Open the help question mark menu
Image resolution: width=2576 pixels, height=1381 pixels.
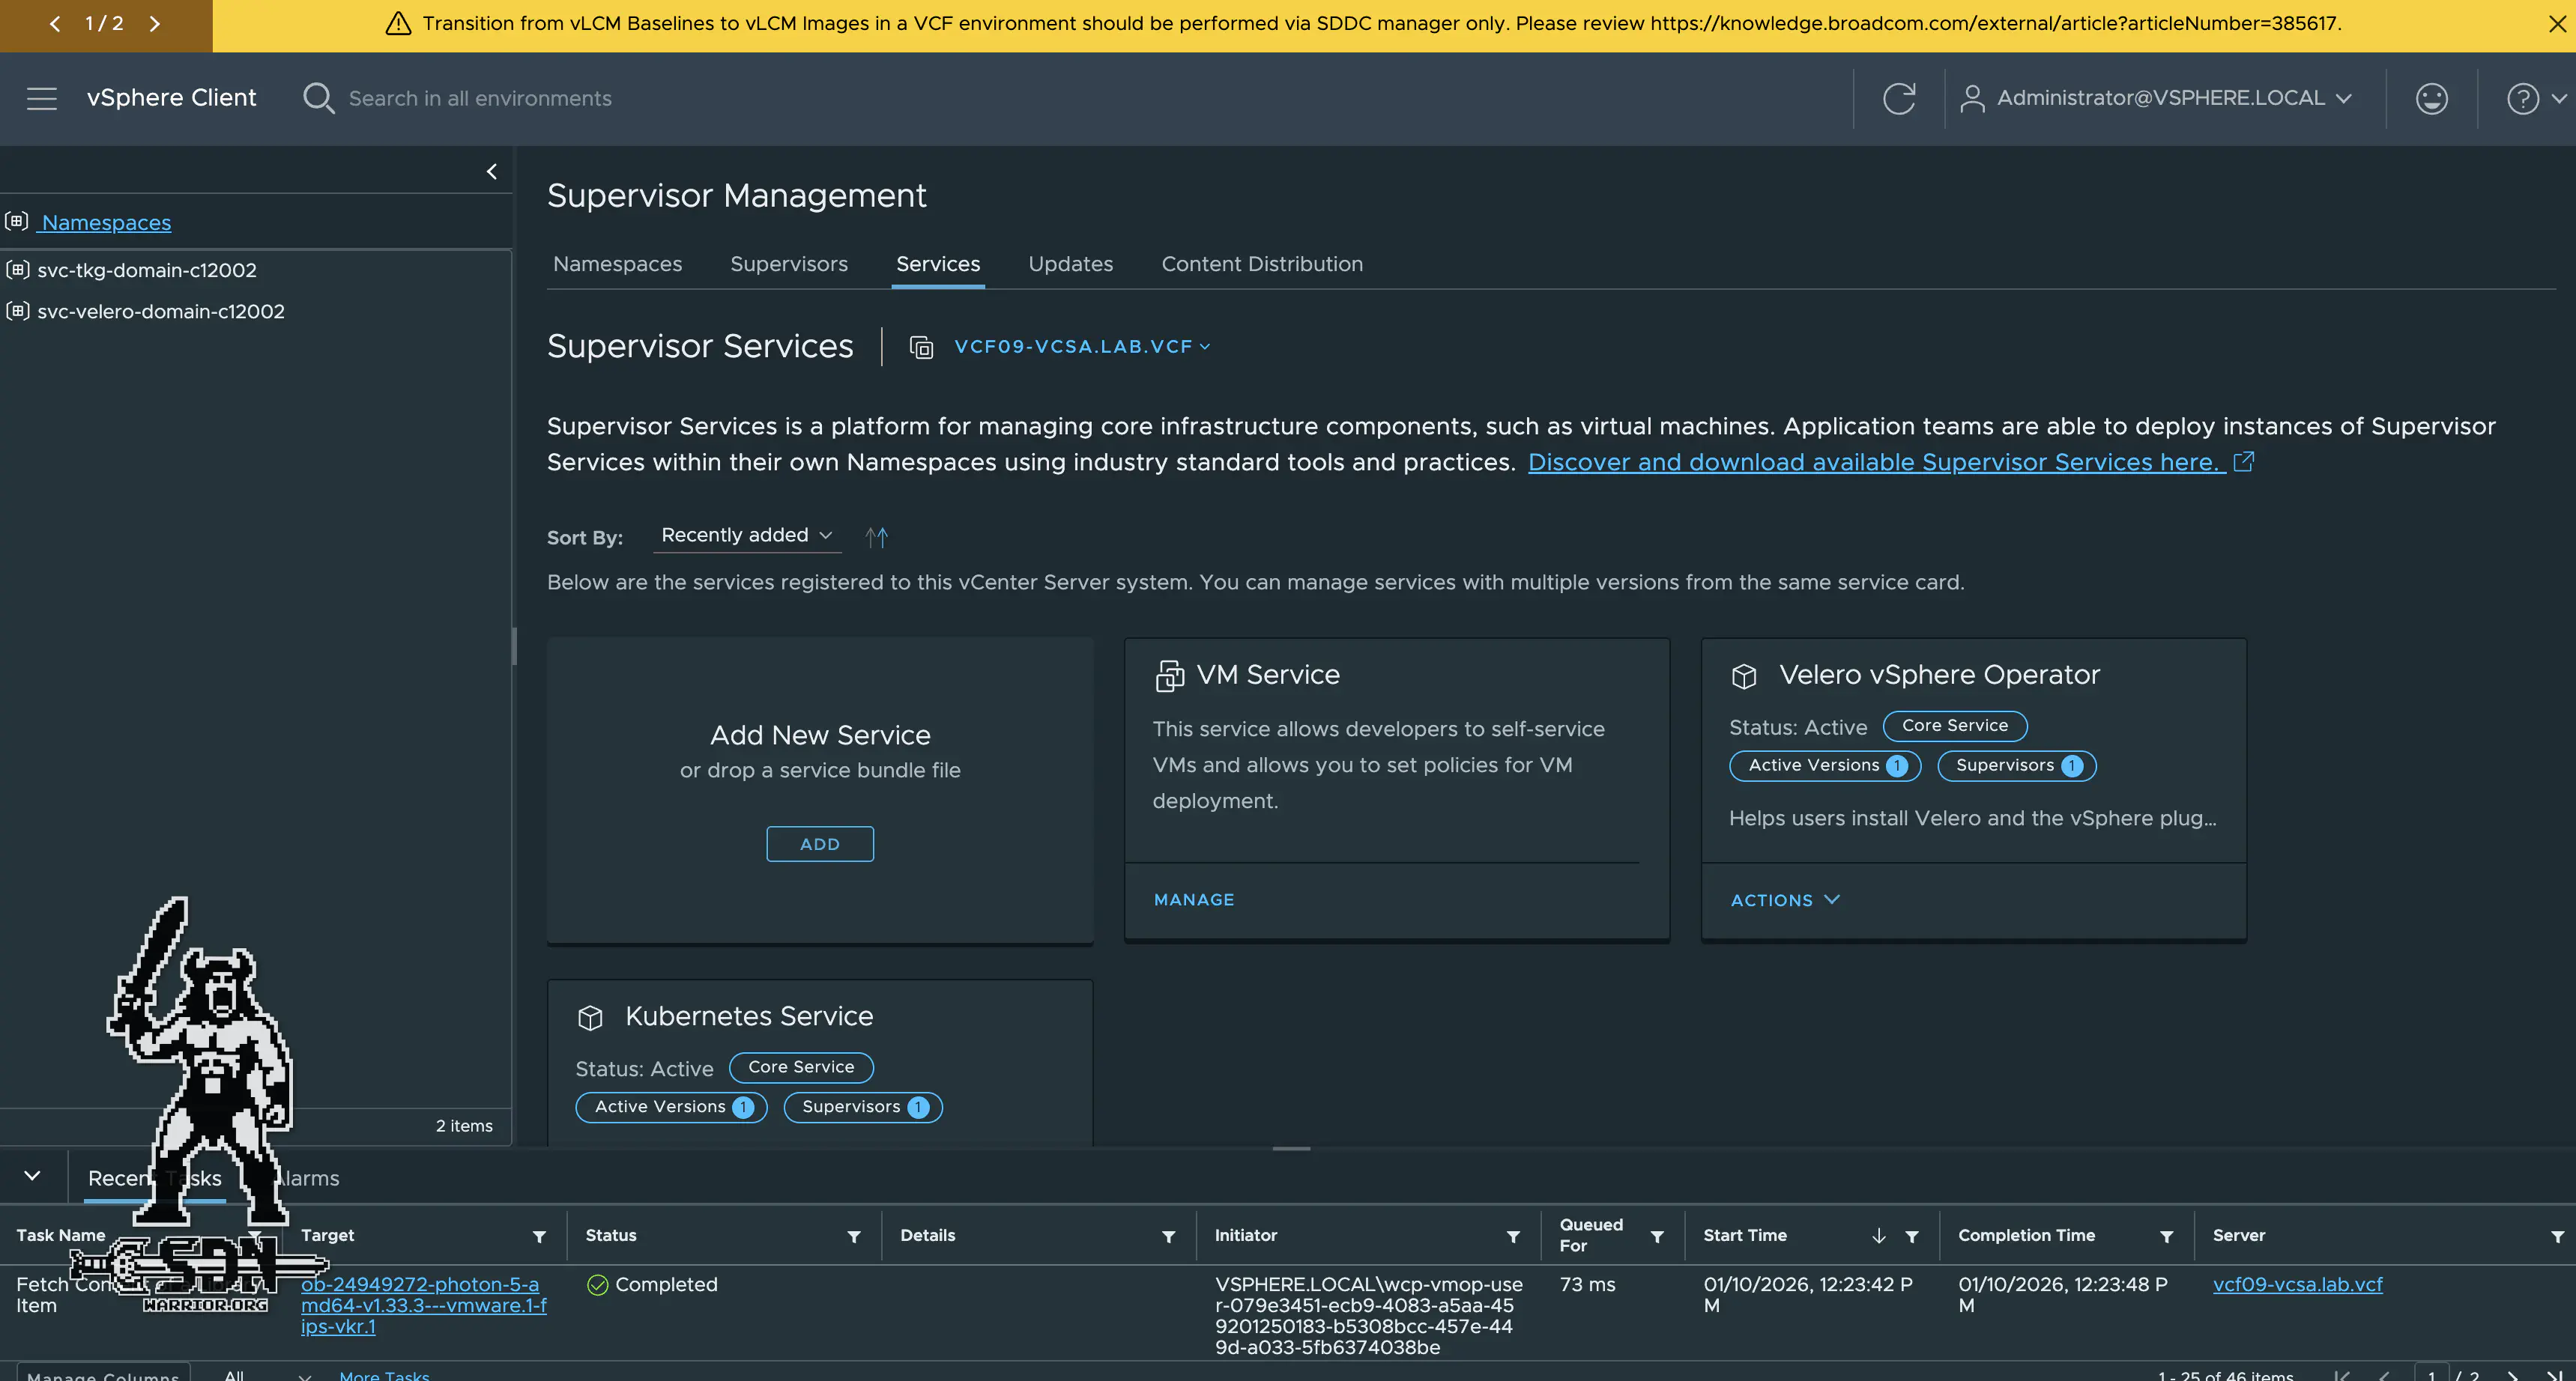pos(2523,98)
